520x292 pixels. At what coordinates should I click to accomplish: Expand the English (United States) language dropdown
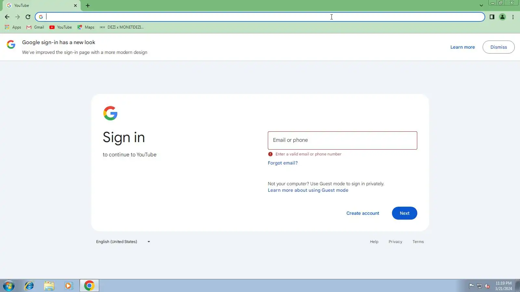pyautogui.click(x=123, y=242)
